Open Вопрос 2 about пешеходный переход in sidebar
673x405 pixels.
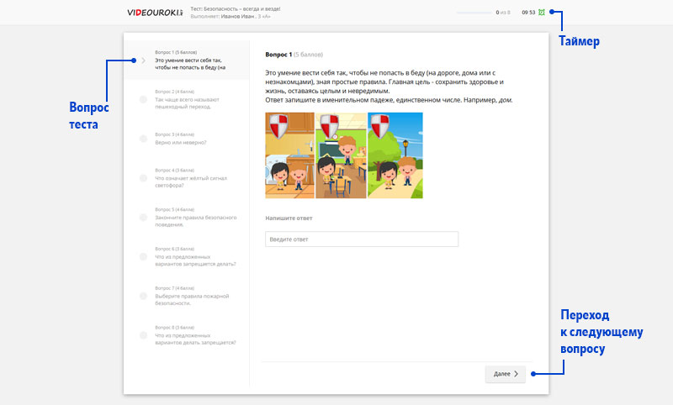click(186, 99)
